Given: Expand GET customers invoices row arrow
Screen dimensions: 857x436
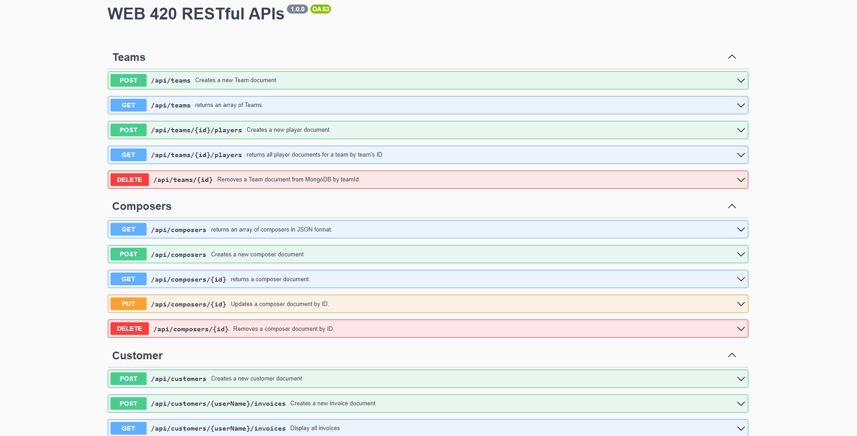Looking at the screenshot, I should point(741,428).
